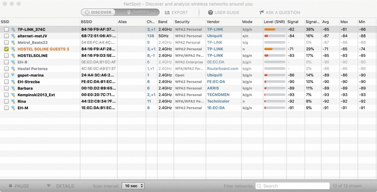Image resolution: width=377 pixels, height=192 pixels.
Task: Switch to the Survey tab
Action: point(137,13)
